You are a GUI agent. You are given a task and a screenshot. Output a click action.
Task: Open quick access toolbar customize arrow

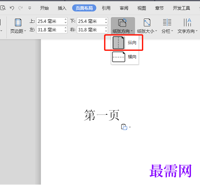(30, 8)
